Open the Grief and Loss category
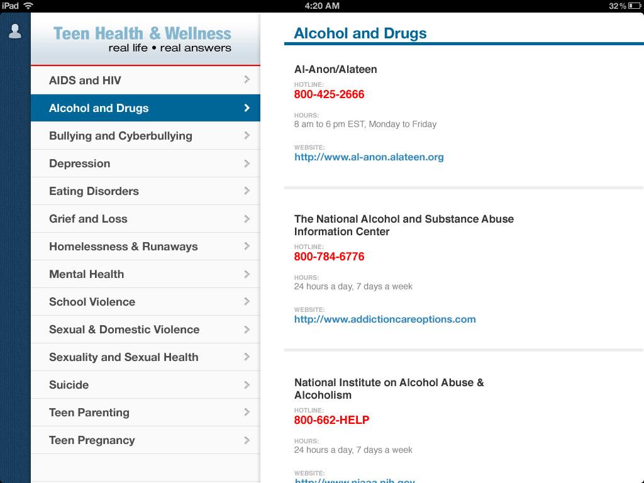Image resolution: width=644 pixels, height=483 pixels. click(x=145, y=218)
